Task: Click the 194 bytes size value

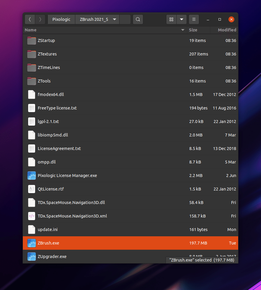Action: (198, 108)
